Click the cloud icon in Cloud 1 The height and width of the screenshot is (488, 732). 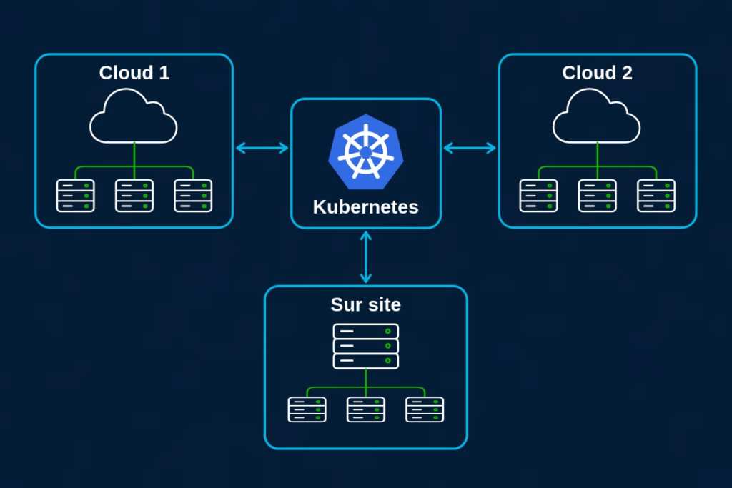[134, 116]
